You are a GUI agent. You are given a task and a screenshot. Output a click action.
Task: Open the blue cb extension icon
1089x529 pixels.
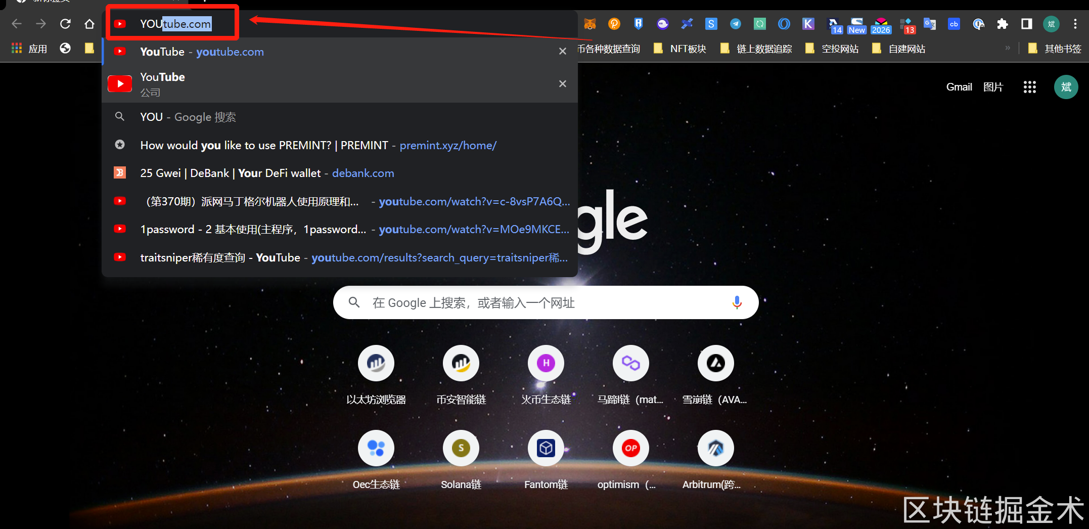pos(954,24)
